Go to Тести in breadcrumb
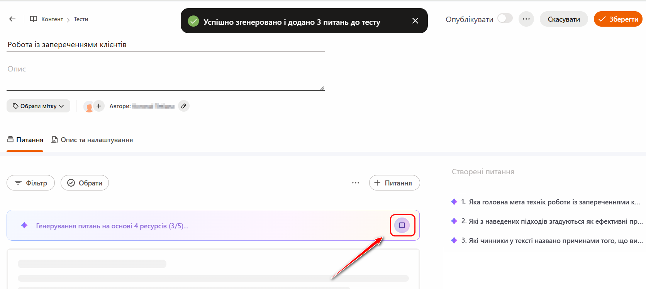 point(81,19)
